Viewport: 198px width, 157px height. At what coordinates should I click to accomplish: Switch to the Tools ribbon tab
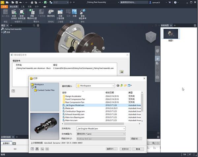click(22, 7)
